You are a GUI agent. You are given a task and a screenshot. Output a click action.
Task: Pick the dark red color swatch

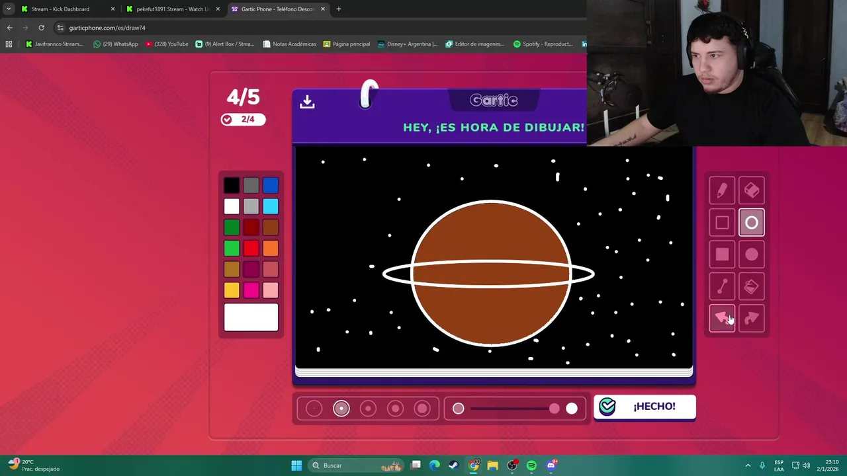(251, 228)
